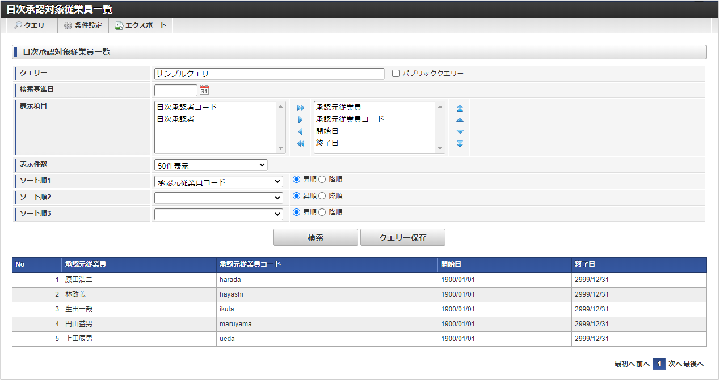Move selected display item to bottom
The height and width of the screenshot is (380, 719).
(460, 144)
